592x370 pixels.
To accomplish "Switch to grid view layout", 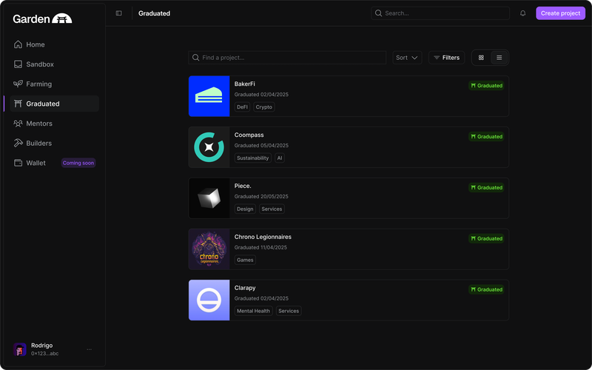I will pyautogui.click(x=481, y=58).
